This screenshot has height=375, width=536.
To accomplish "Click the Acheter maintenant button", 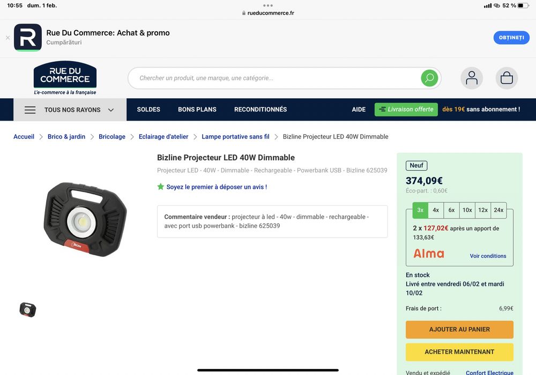I will coord(459,352).
